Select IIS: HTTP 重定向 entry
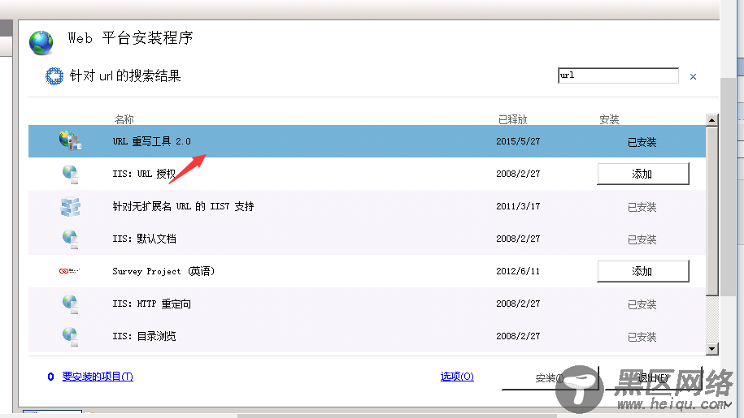Screen dimensions: 744x418 [x=367, y=304]
